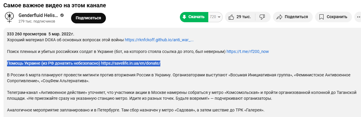The height and width of the screenshot is (117, 361).
Task: Open the three-dots more actions menu
Action: point(358,17)
